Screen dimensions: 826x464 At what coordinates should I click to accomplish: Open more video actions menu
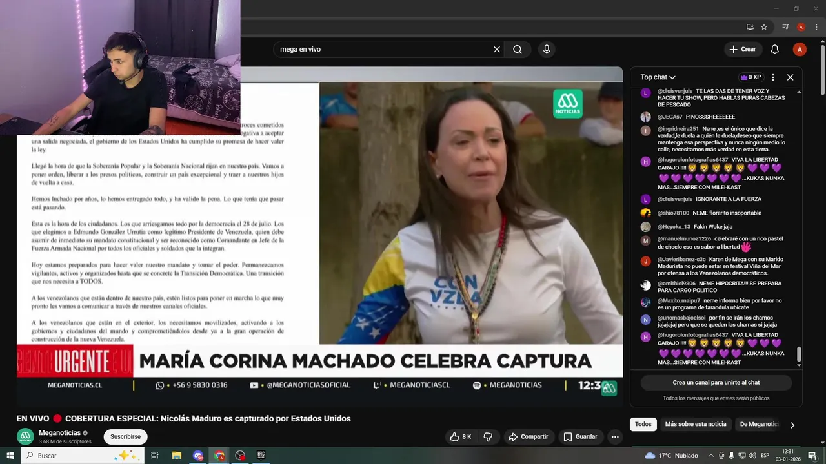[x=615, y=436]
